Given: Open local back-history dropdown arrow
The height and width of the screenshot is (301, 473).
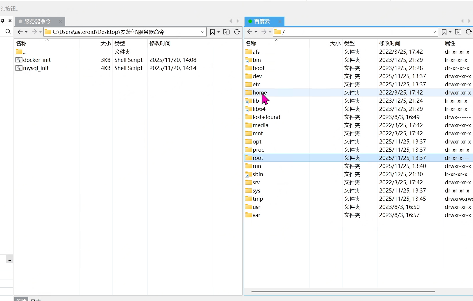Looking at the screenshot, I should click(26, 32).
